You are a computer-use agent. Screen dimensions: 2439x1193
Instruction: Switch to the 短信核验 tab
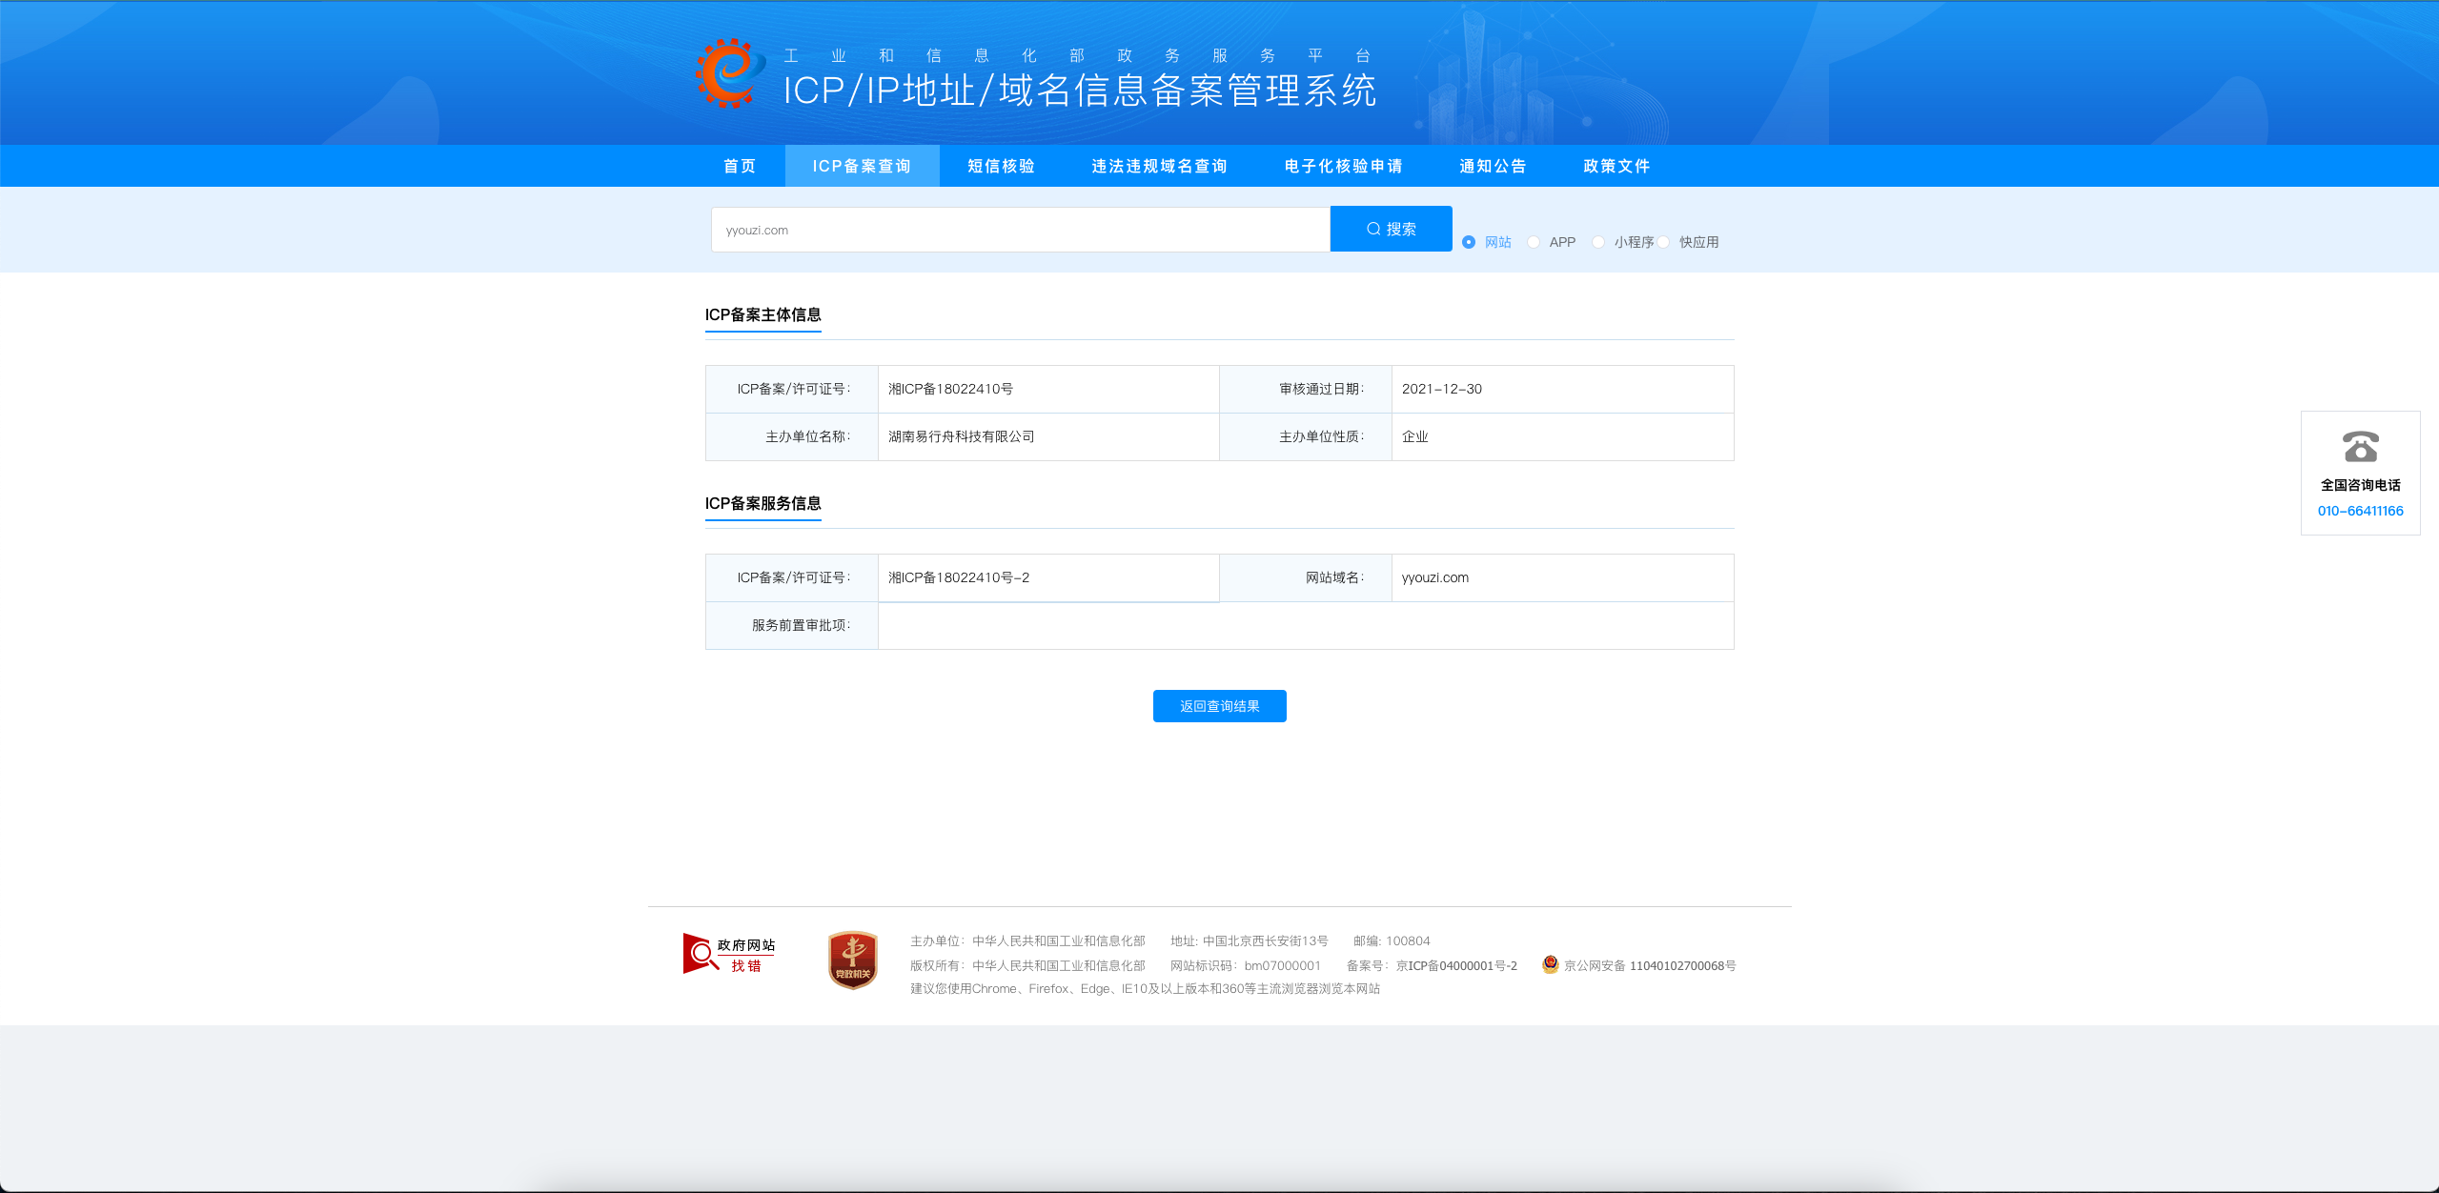coord(1001,166)
